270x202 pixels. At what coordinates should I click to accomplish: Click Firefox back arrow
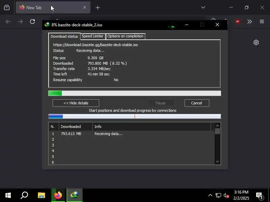coord(8,22)
